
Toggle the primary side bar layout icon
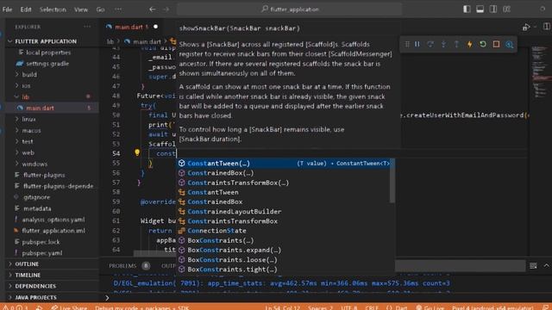pos(467,9)
